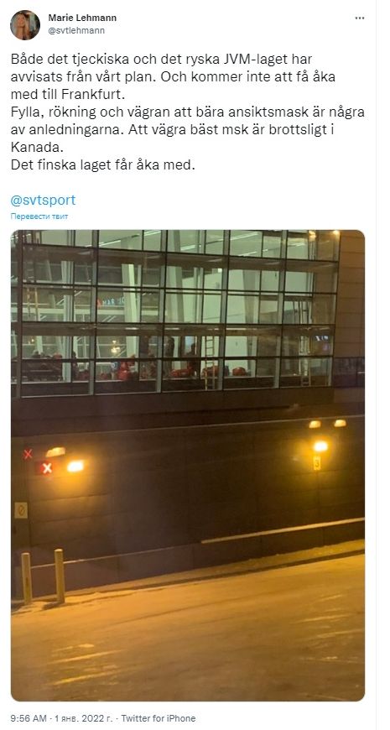
Task: Open the @svtlehmann handle link
Action: tap(76, 31)
